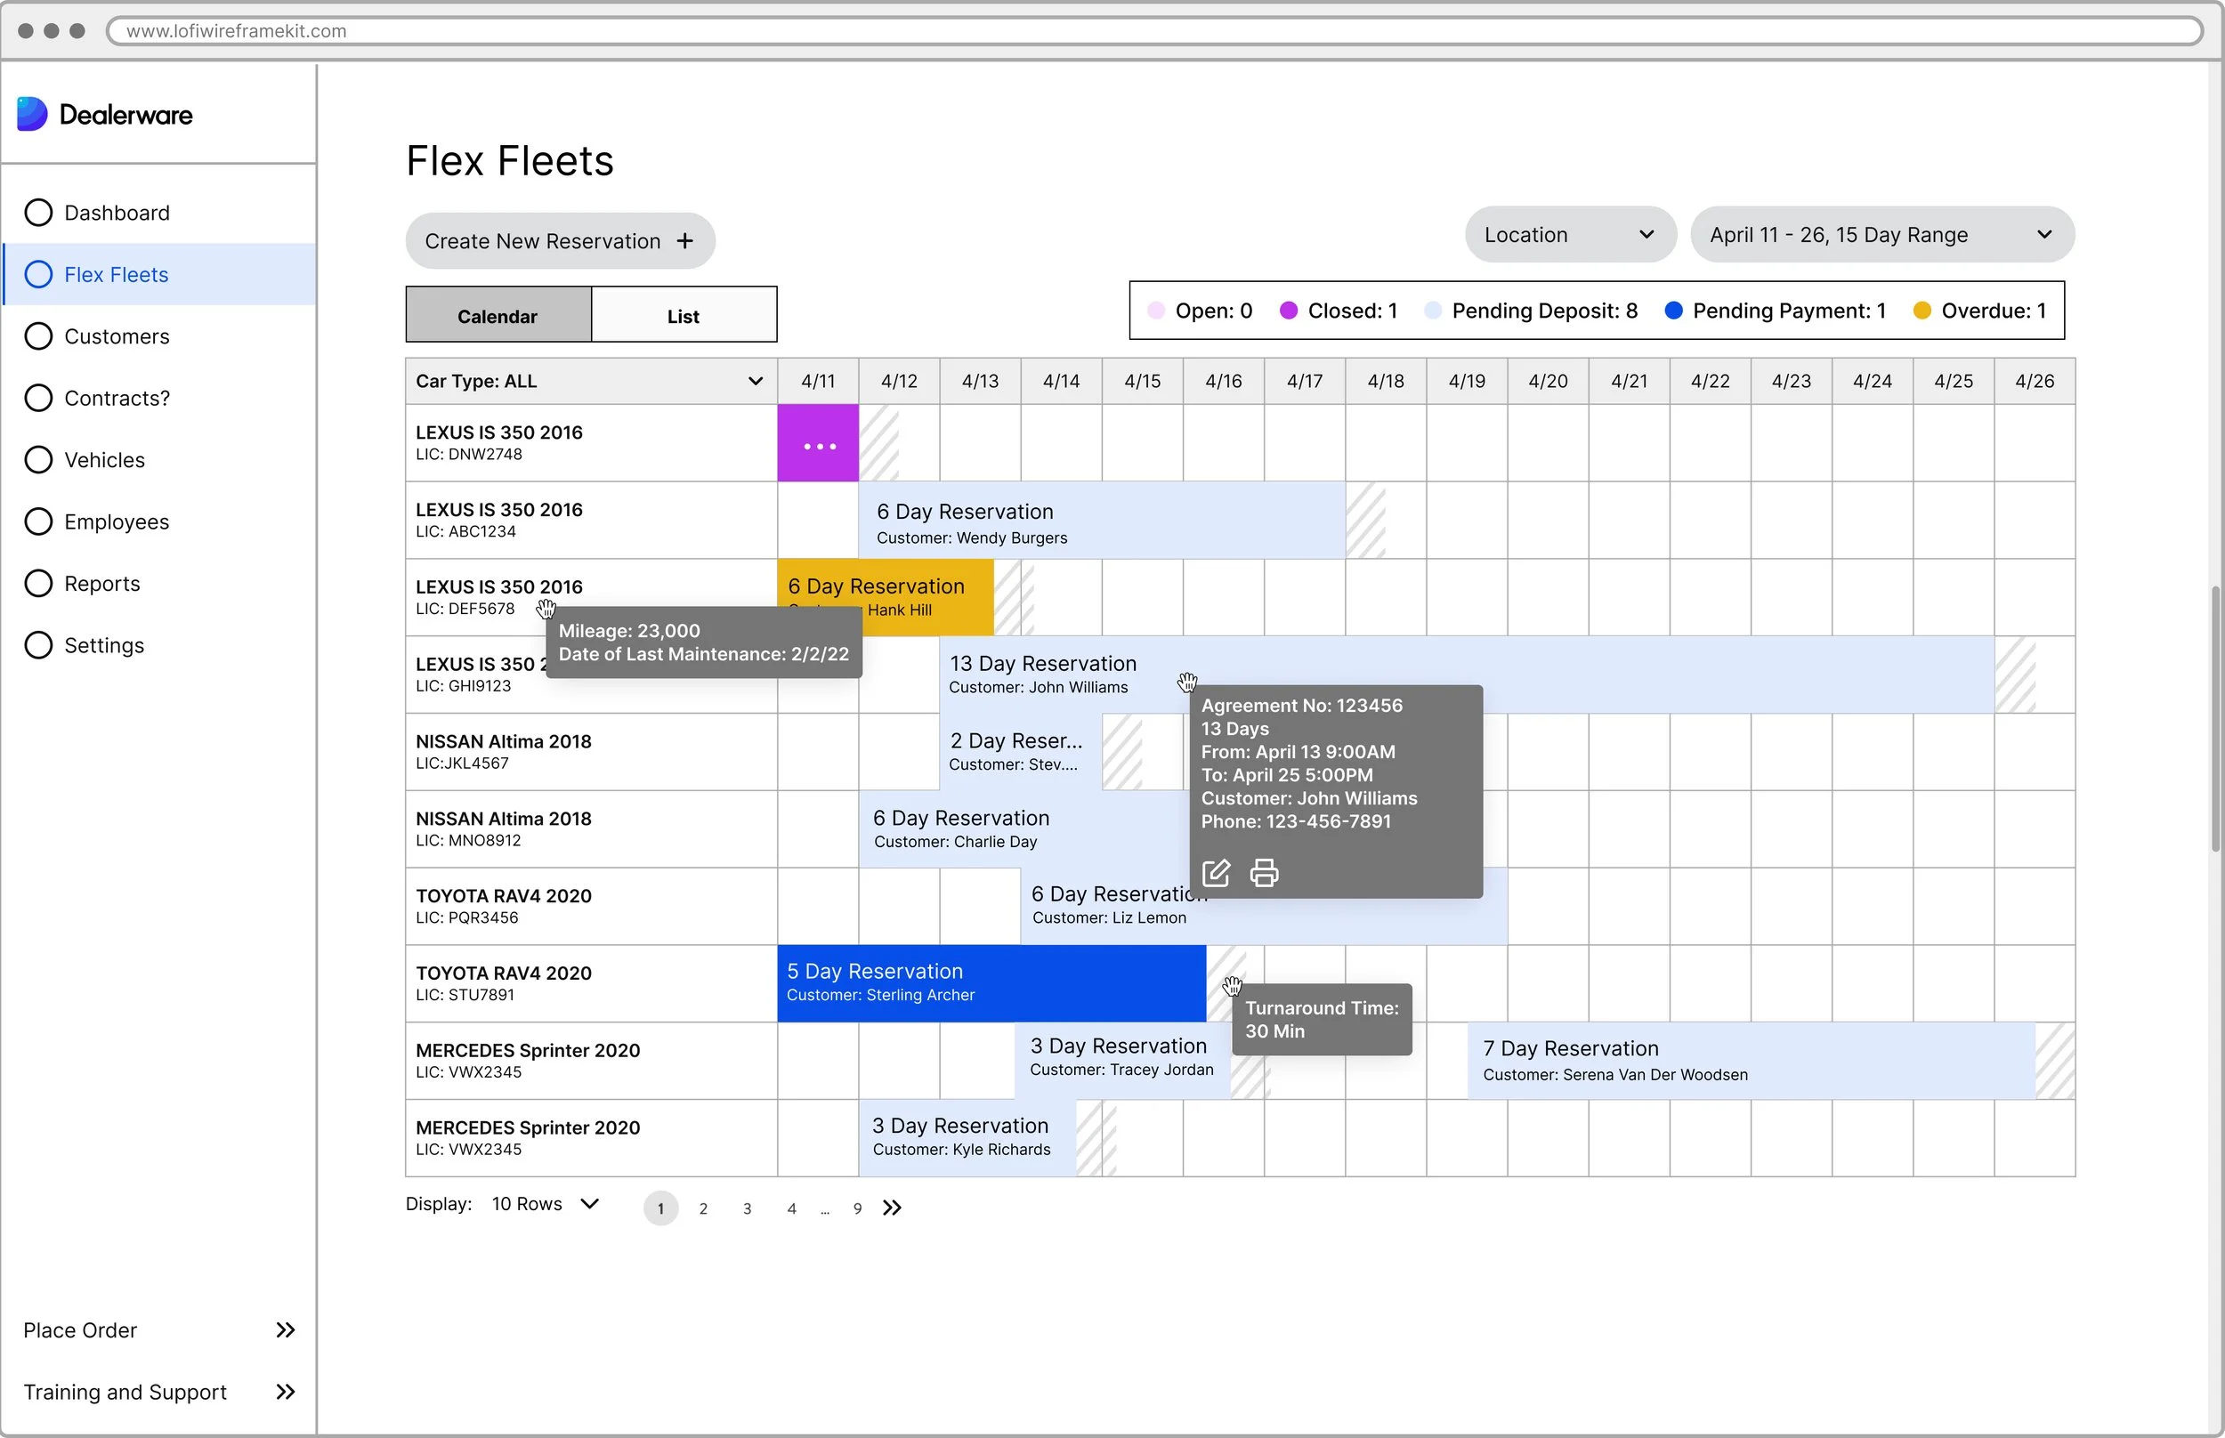Screen dimensions: 2225x1438
Task: Click the plus icon on Create New Reservation
Action: (685, 241)
